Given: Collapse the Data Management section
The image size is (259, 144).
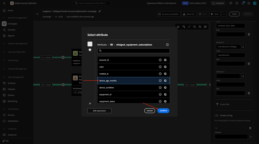Looking at the screenshot, I should (4, 77).
